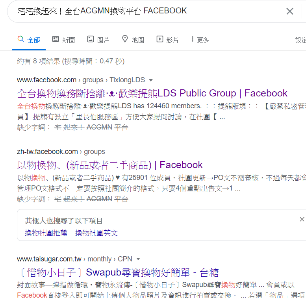Image resolution: width=306 pixels, height=298 pixels.
Task: Click the image tab icon
Action: click(x=90, y=39)
